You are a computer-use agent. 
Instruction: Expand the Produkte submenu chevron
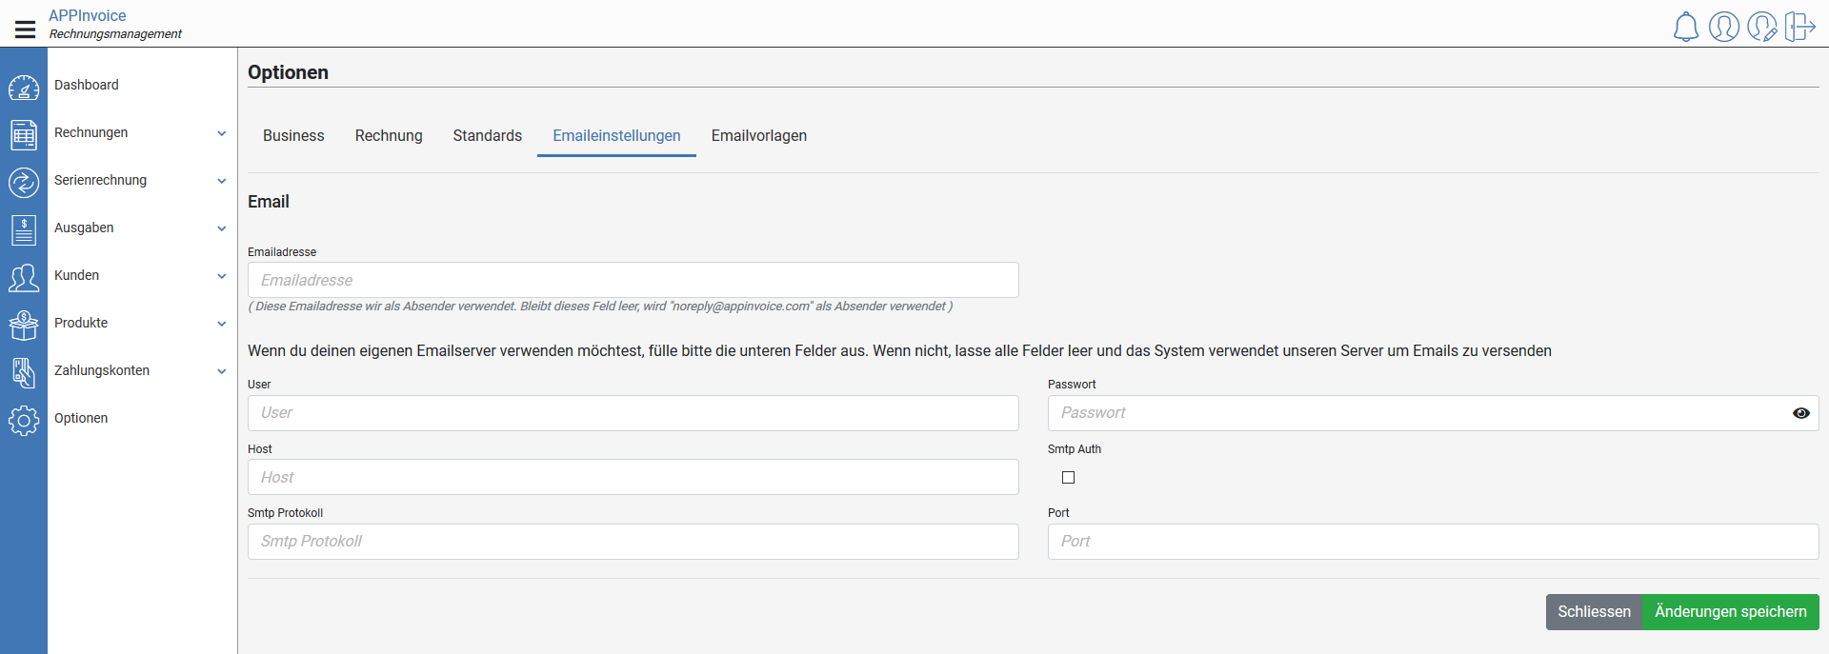221,324
